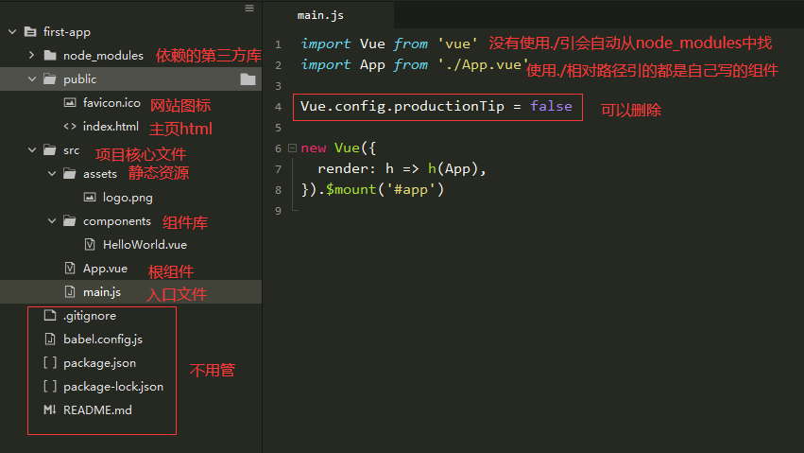Click the hamburger menu icon above file tree
The width and height of the screenshot is (804, 453).
[249, 8]
